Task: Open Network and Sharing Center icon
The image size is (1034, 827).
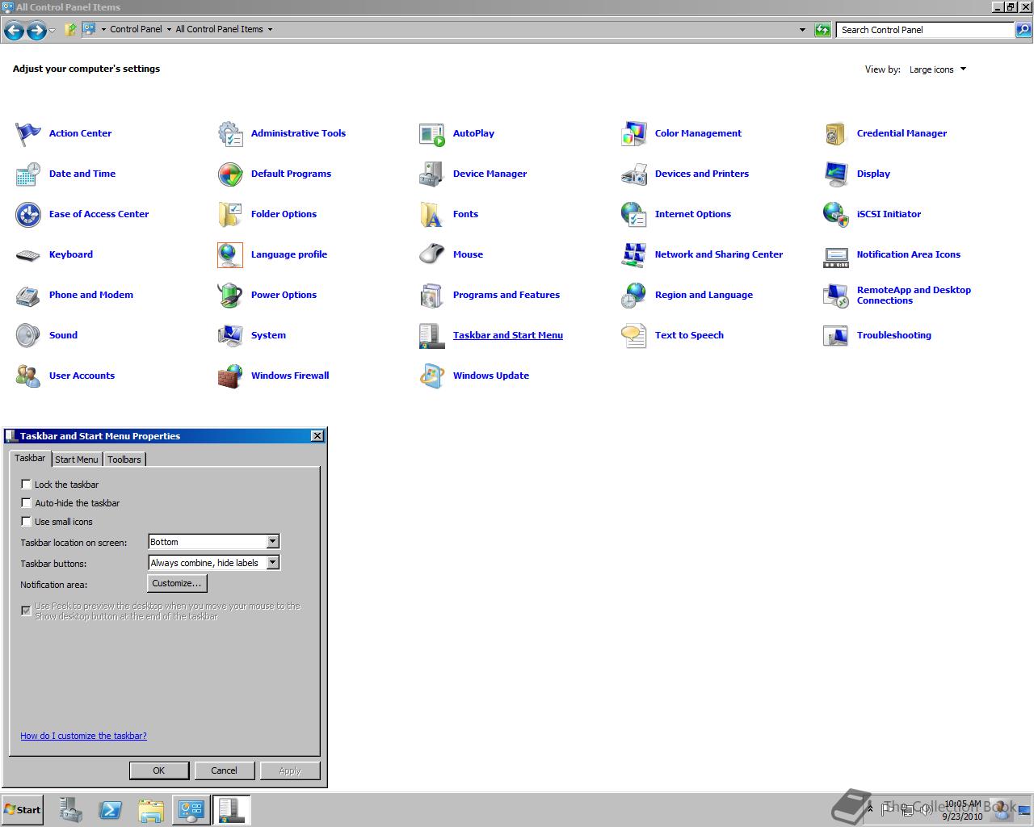Action: (634, 254)
